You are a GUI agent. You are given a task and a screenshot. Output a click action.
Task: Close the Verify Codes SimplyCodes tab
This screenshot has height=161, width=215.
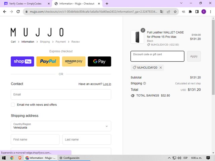(x=49, y=4)
